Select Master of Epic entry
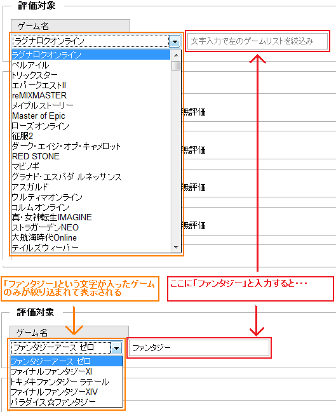The height and width of the screenshot is (412, 336). coord(91,116)
